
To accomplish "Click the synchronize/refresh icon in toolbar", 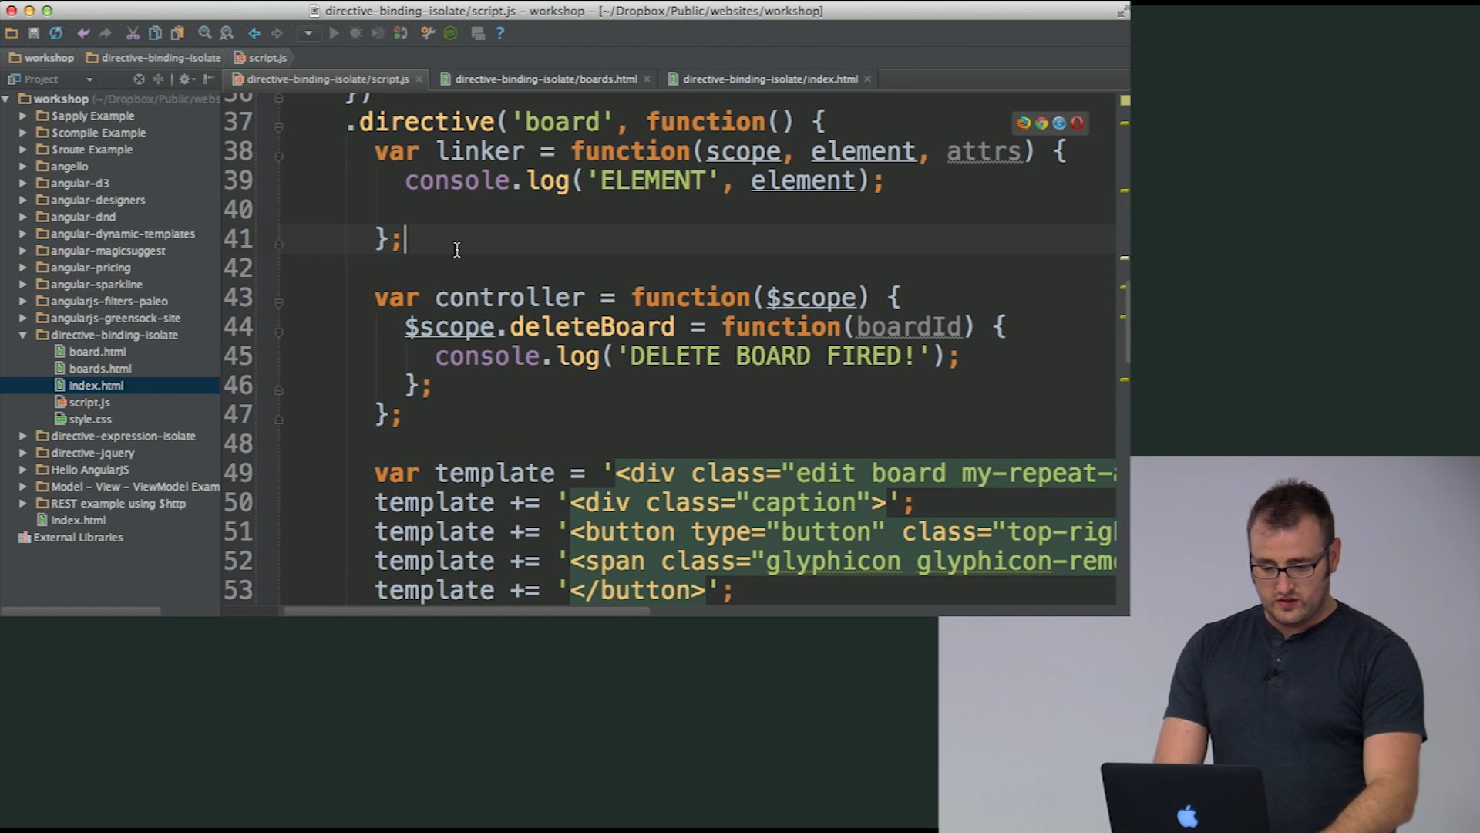I will tap(56, 32).
